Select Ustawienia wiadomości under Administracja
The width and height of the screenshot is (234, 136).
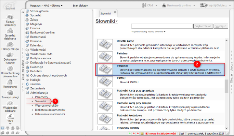coord(50,114)
